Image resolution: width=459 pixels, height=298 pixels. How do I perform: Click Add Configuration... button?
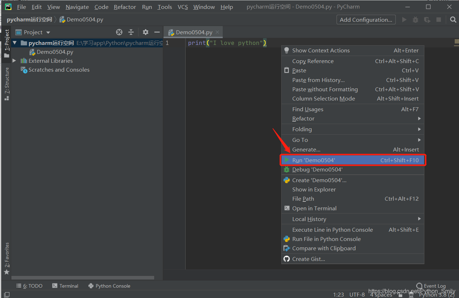(366, 20)
